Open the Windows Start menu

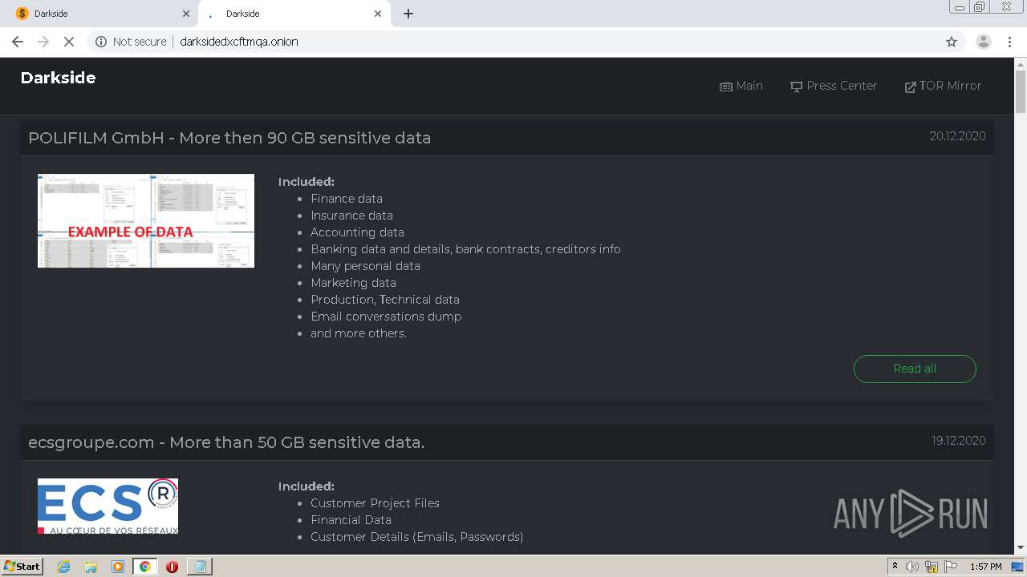coord(22,566)
